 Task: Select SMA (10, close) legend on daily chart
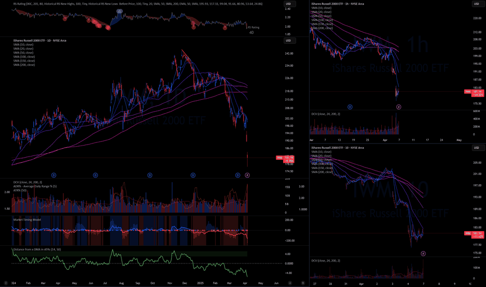pyautogui.click(x=23, y=45)
